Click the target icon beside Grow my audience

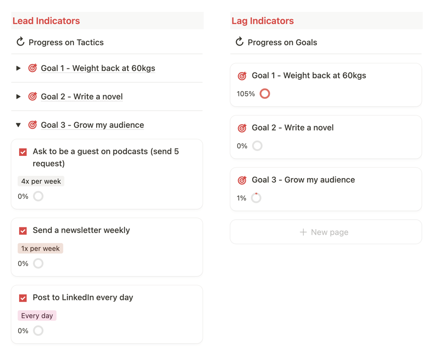click(32, 124)
